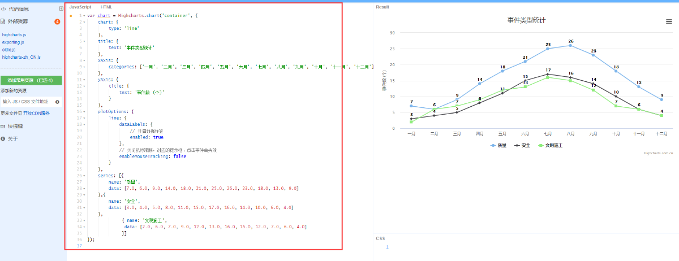679x261 pixels.
Task: Click the orange breakpoint dot on line 1
Action: pyautogui.click(x=71, y=16)
